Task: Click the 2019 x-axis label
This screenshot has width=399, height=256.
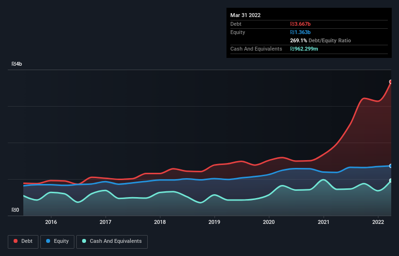Action: (214, 222)
